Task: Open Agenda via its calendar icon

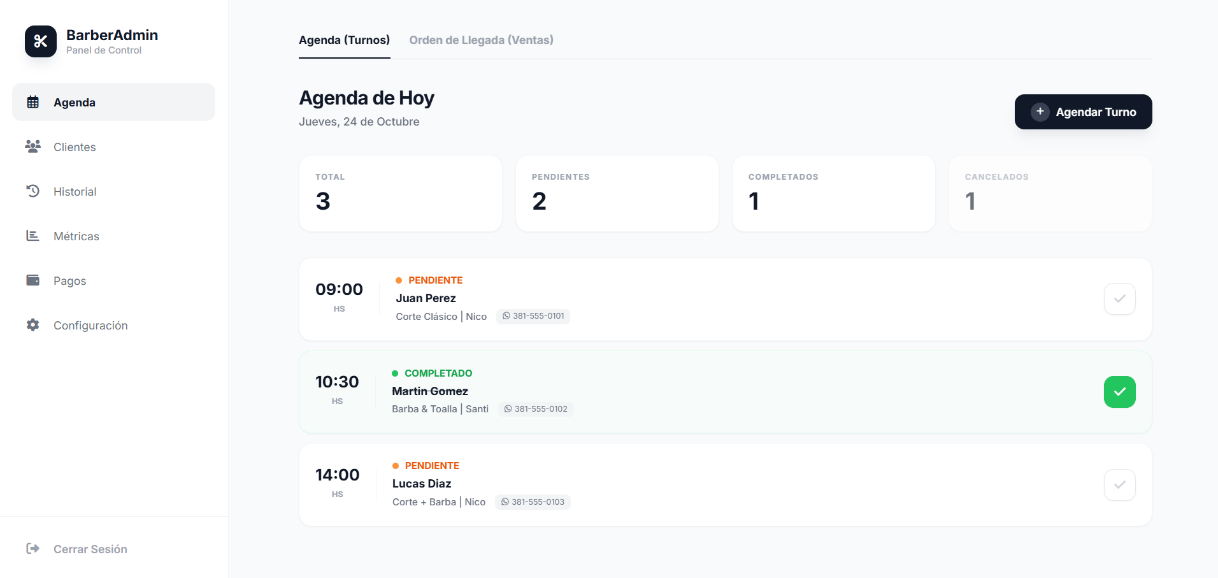Action: point(33,102)
